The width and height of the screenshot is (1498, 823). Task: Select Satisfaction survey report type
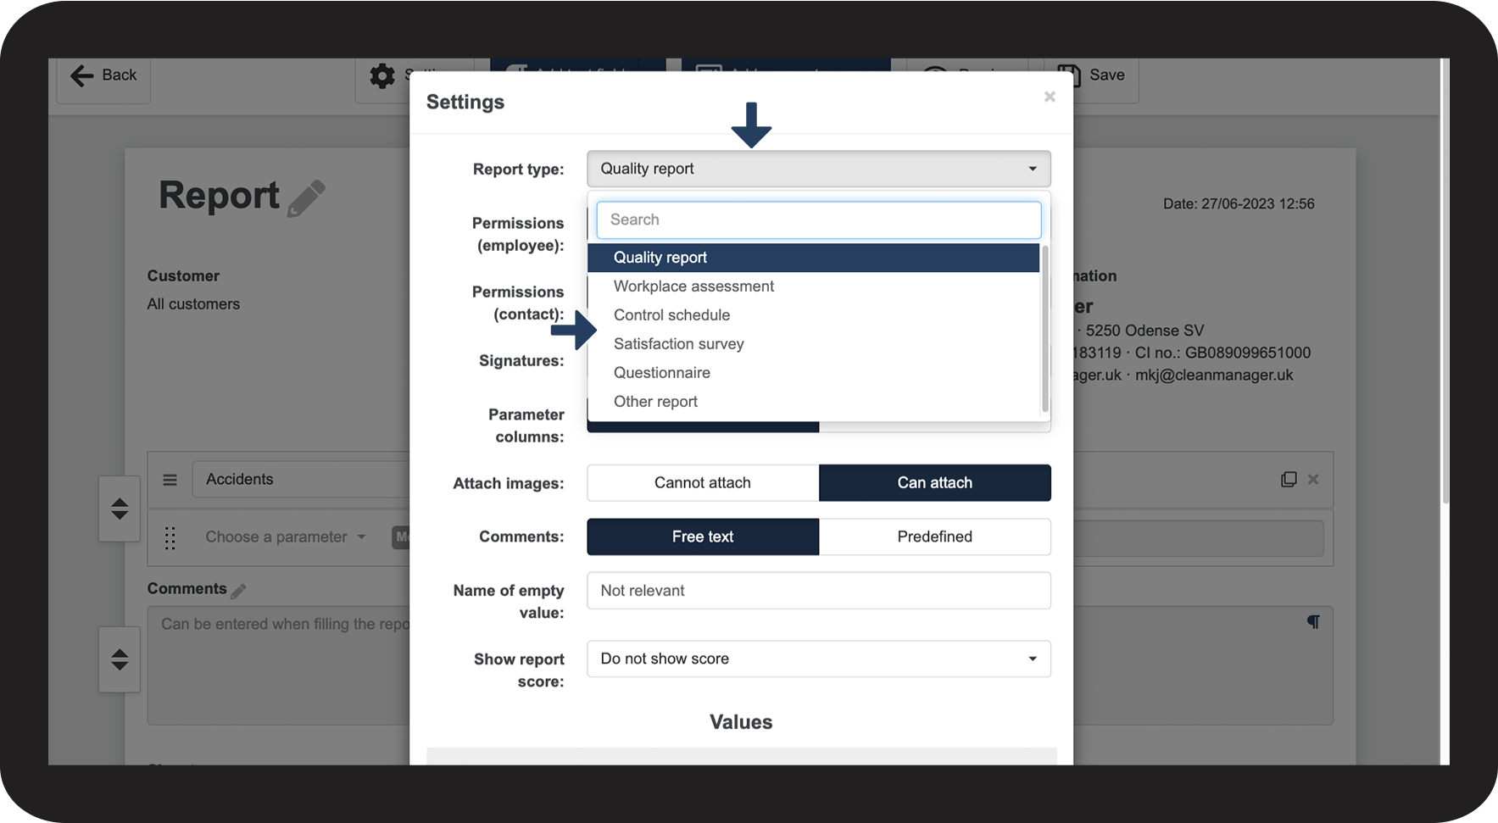813,344
